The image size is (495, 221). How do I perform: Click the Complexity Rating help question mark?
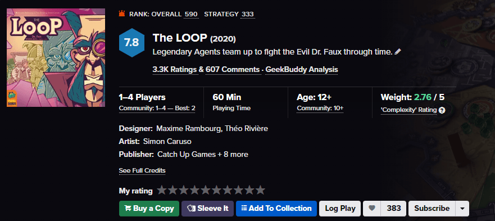(x=442, y=110)
